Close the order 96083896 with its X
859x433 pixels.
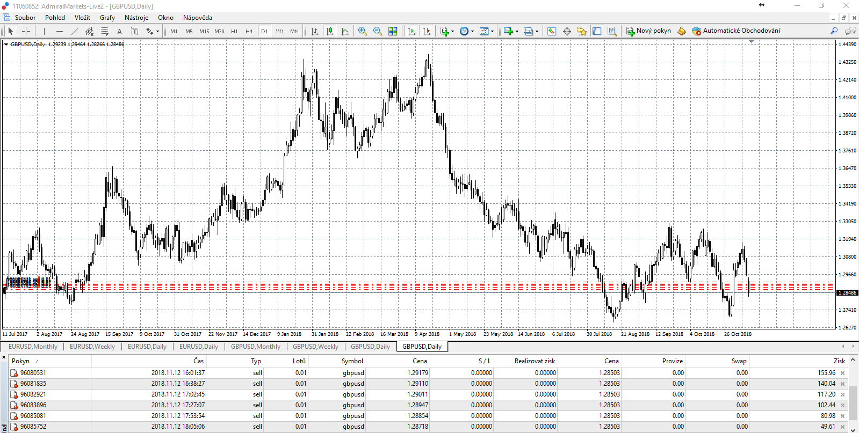[x=842, y=405]
